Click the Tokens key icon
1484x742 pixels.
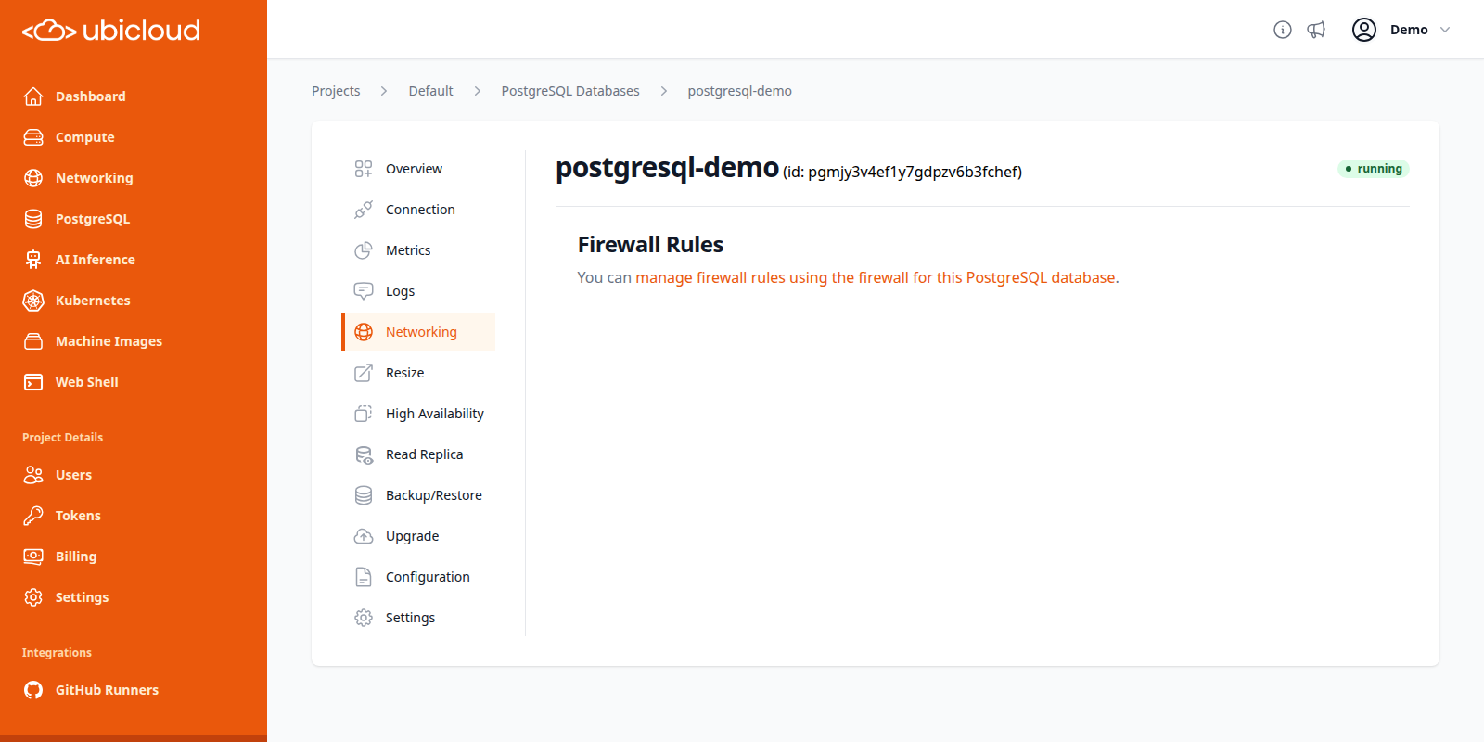point(33,516)
